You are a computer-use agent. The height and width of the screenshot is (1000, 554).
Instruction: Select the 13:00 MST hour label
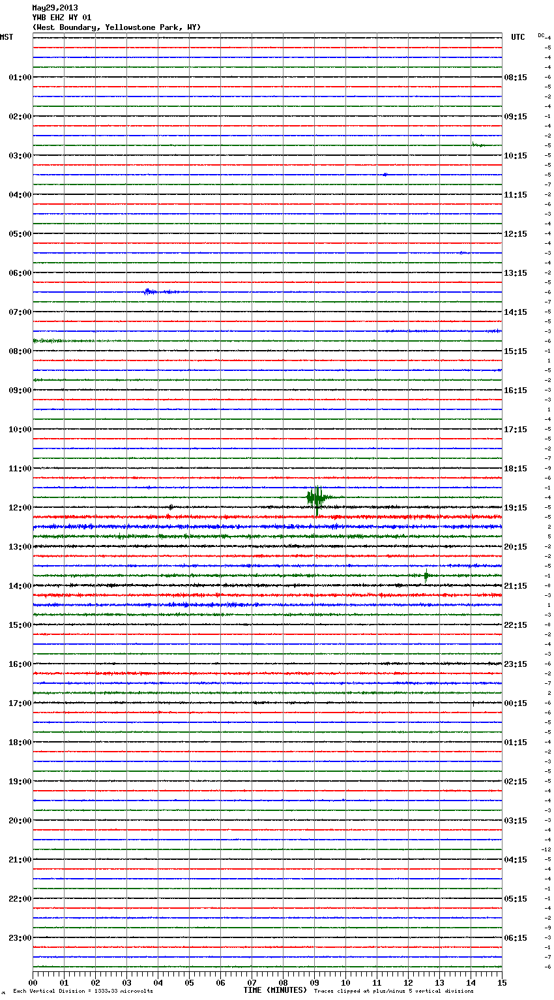pos(20,547)
